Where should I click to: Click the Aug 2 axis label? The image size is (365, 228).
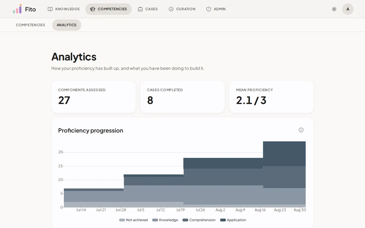(x=220, y=210)
